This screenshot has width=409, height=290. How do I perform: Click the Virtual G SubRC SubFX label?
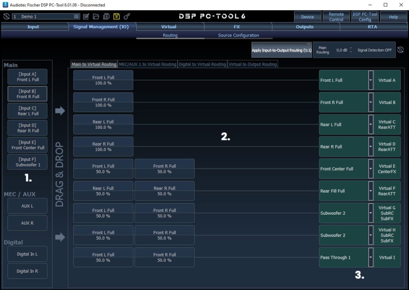point(387,213)
